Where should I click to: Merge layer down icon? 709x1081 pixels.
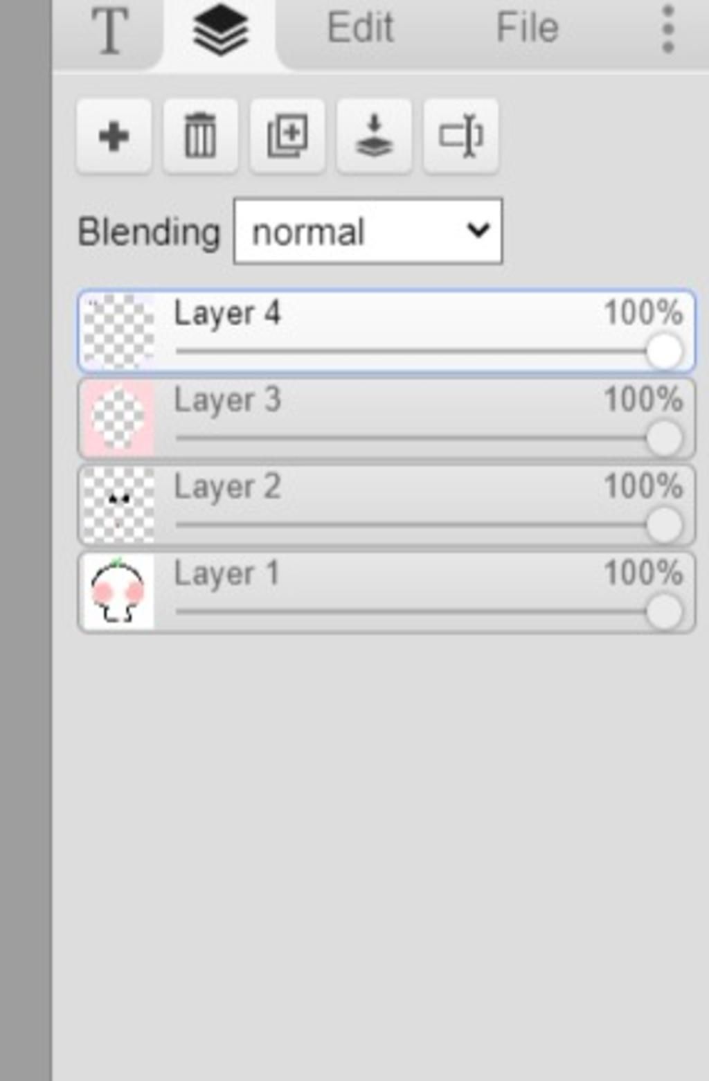374,136
